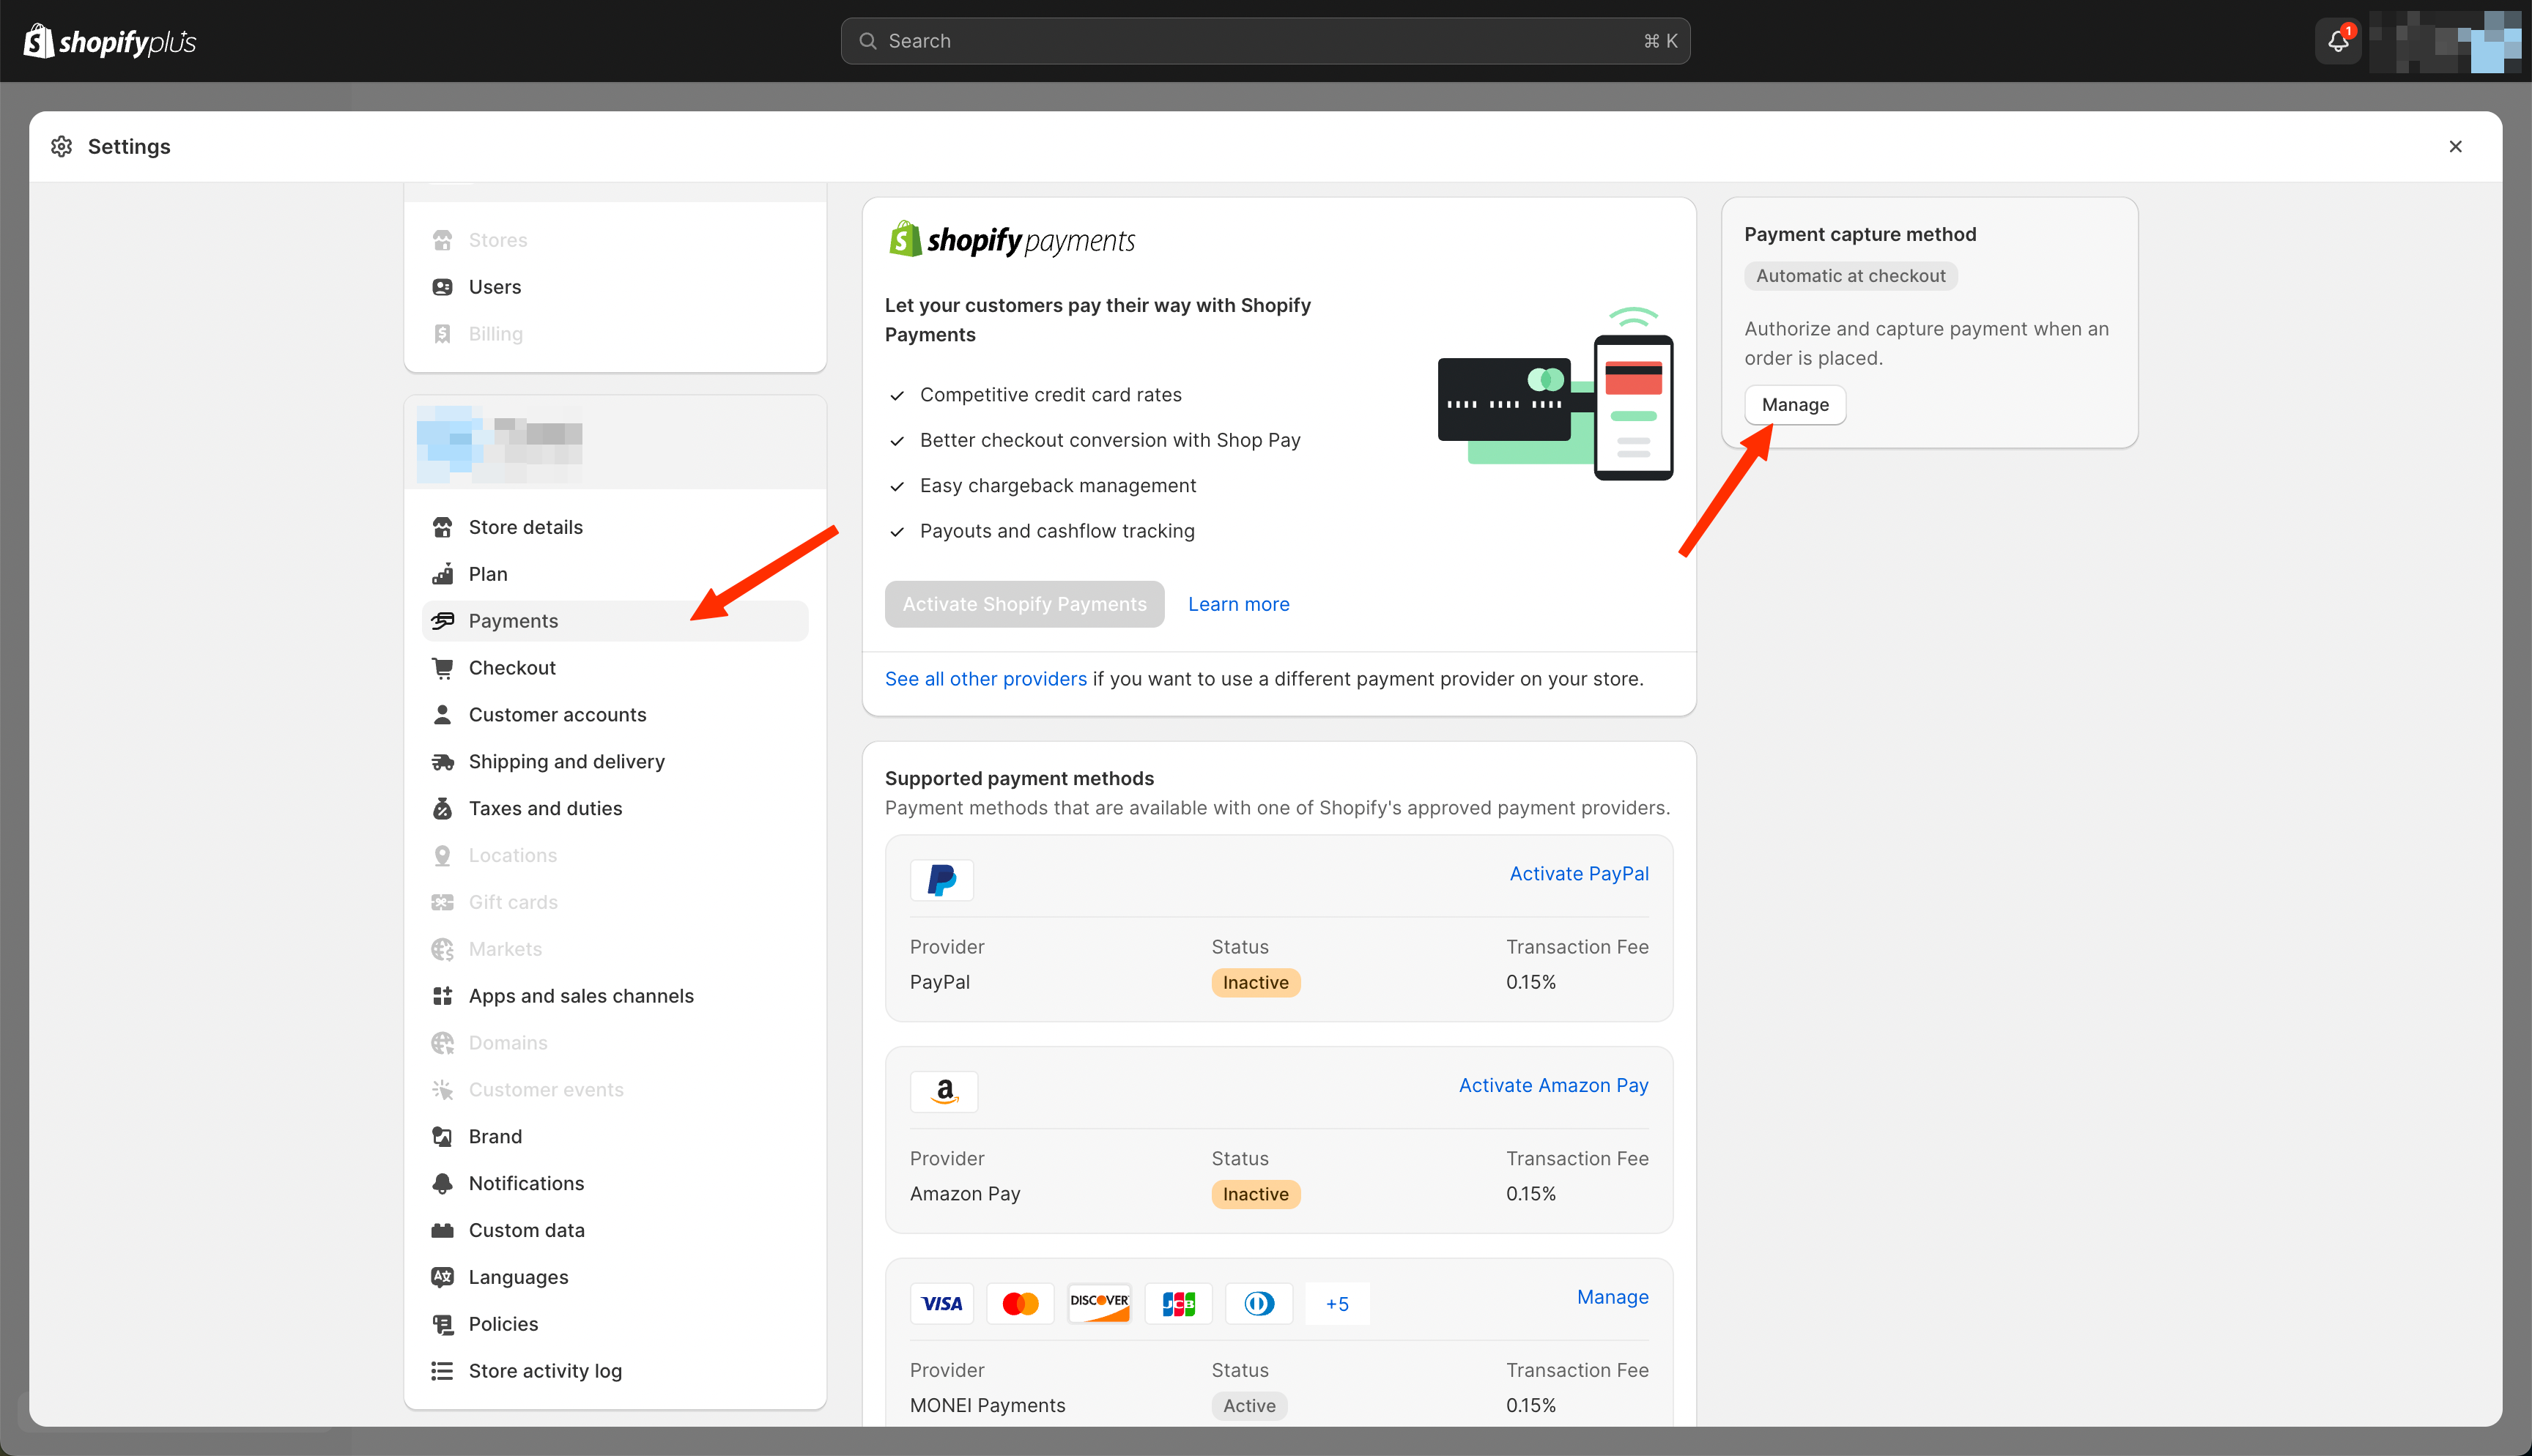Open Languages settings
This screenshot has height=1456, width=2532.
tap(615, 1277)
